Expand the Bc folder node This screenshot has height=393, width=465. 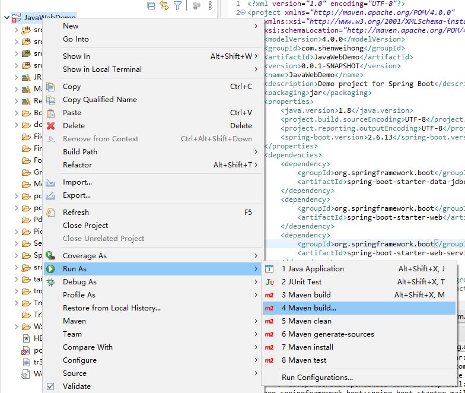pos(17,113)
